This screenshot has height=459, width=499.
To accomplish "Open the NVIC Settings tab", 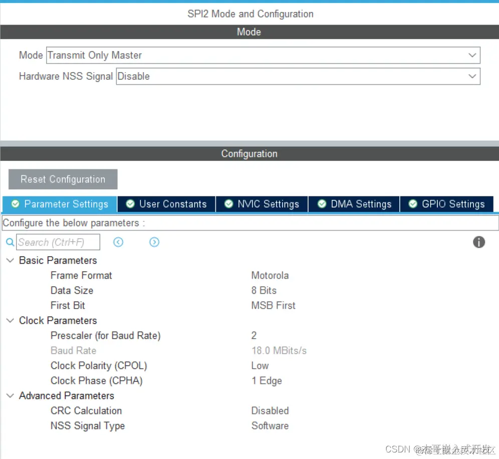I will tap(262, 204).
